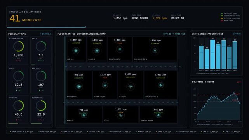Click the Lab A-2 zone sensor icon
Viewport: 249px width, 140px height.
97,51
